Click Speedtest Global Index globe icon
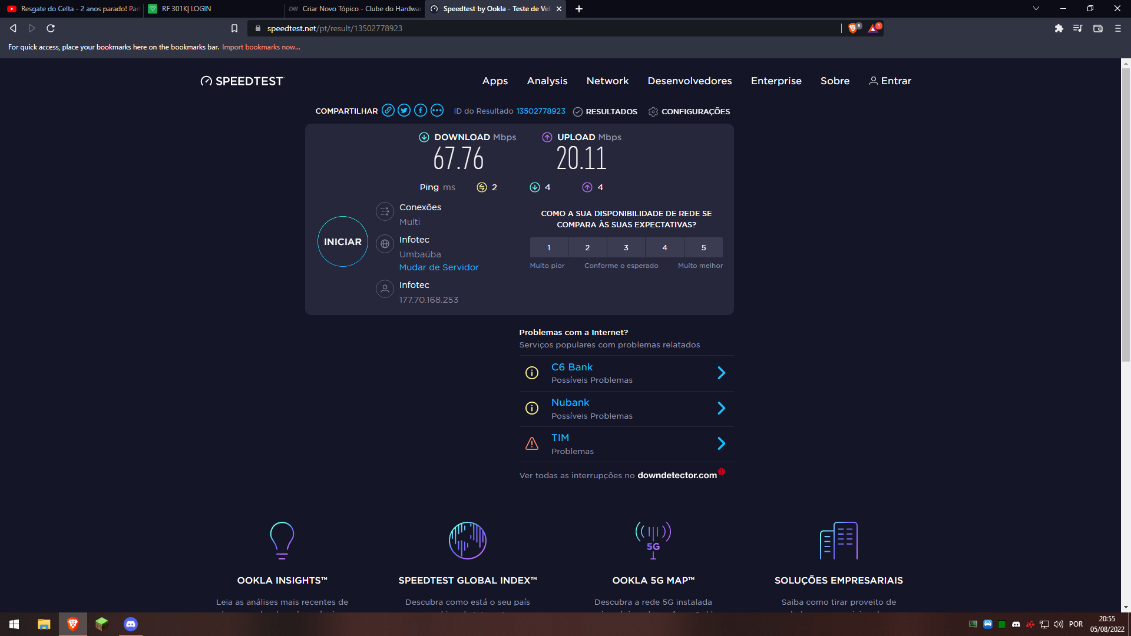Screen dimensions: 1131x636 pos(468,540)
